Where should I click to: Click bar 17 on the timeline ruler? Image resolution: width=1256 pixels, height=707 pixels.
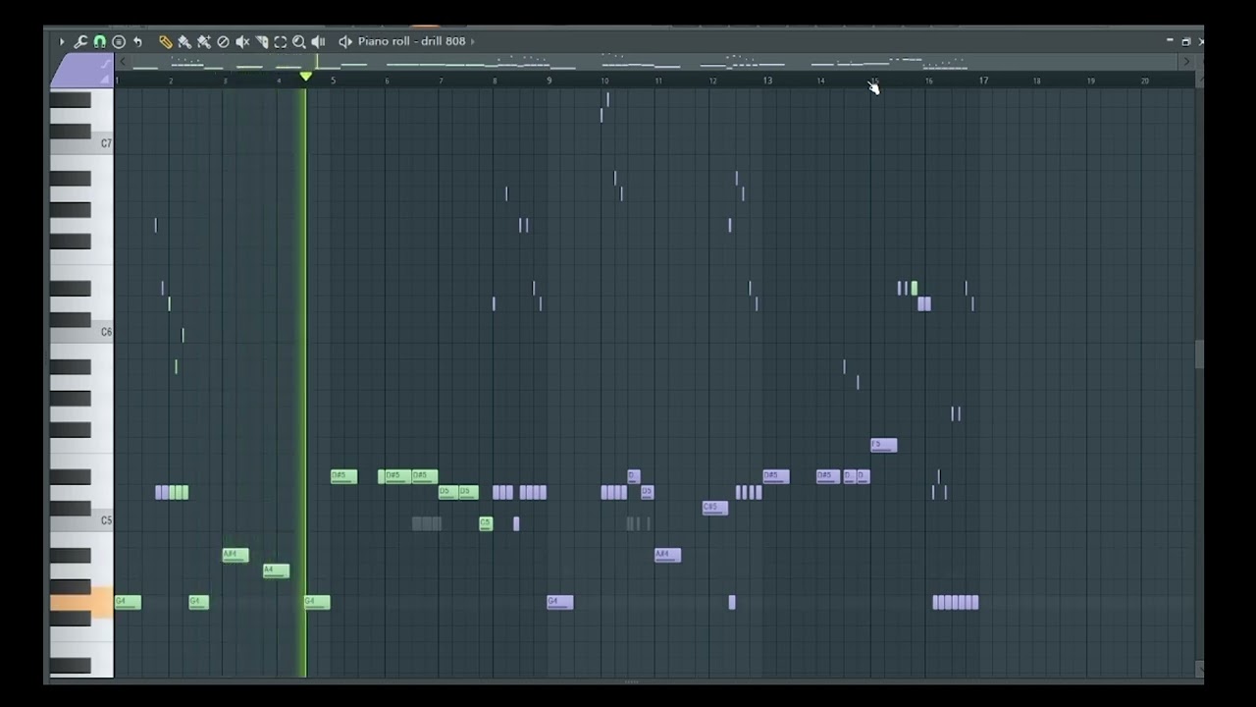pos(983,81)
